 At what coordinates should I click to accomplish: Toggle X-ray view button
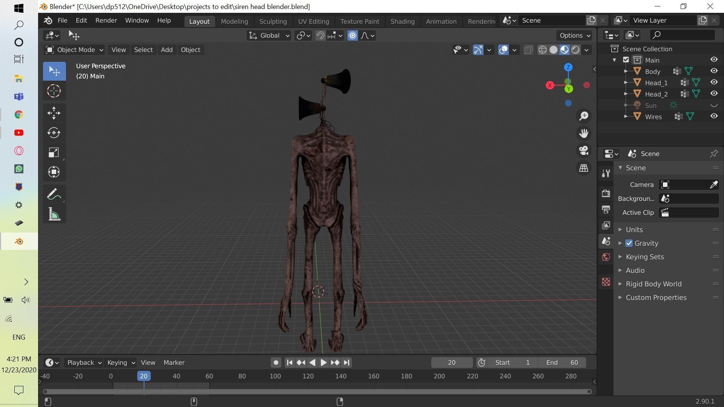528,50
